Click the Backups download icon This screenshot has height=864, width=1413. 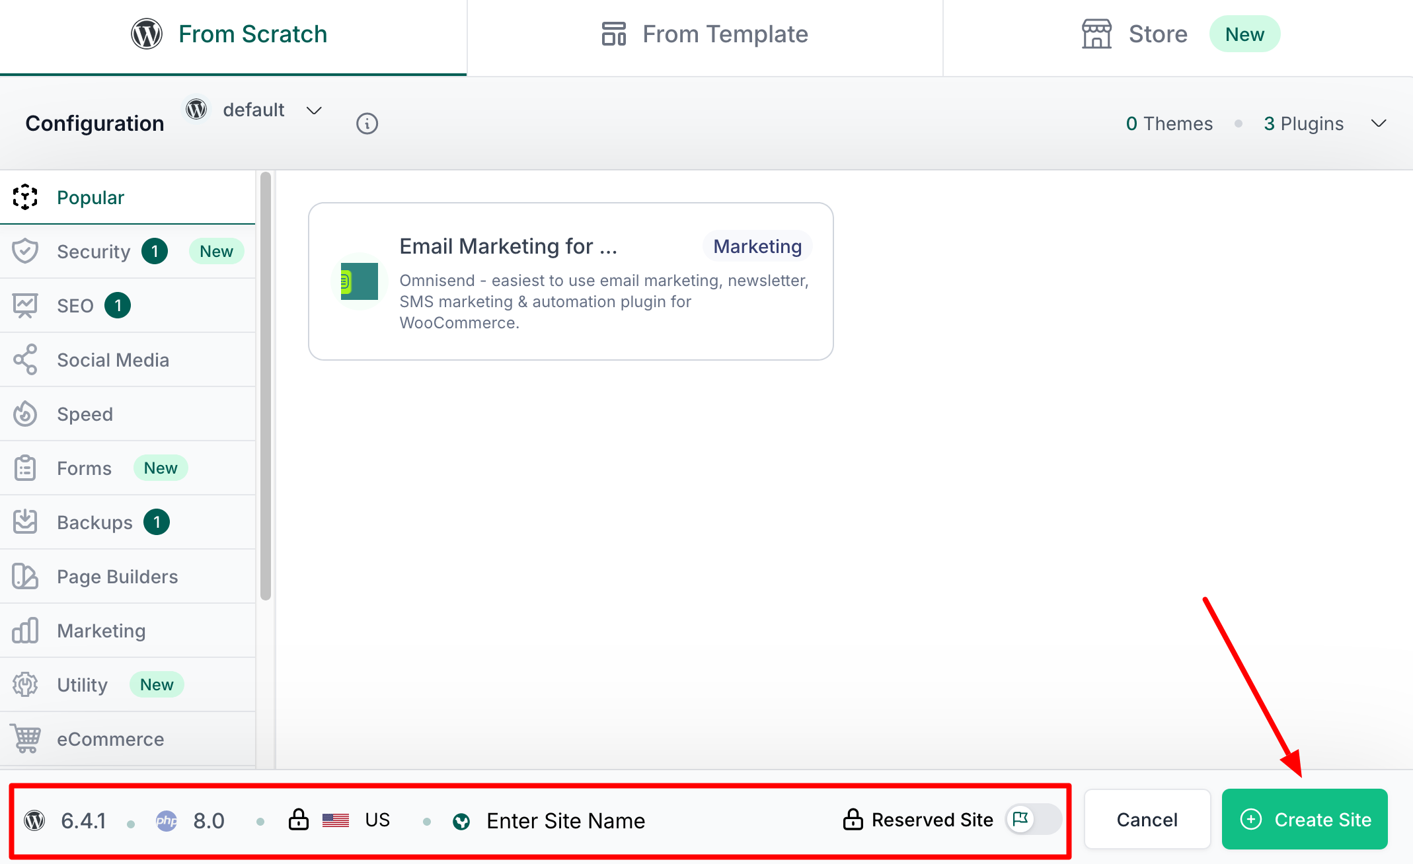25,522
